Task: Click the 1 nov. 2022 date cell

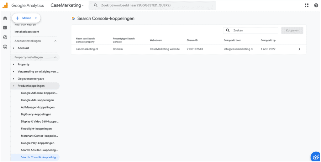Action: point(268,49)
